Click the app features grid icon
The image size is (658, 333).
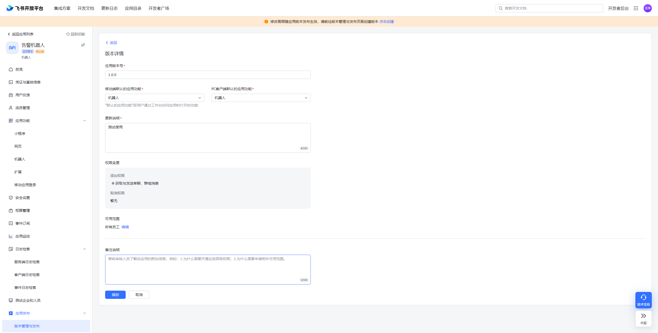[11, 121]
